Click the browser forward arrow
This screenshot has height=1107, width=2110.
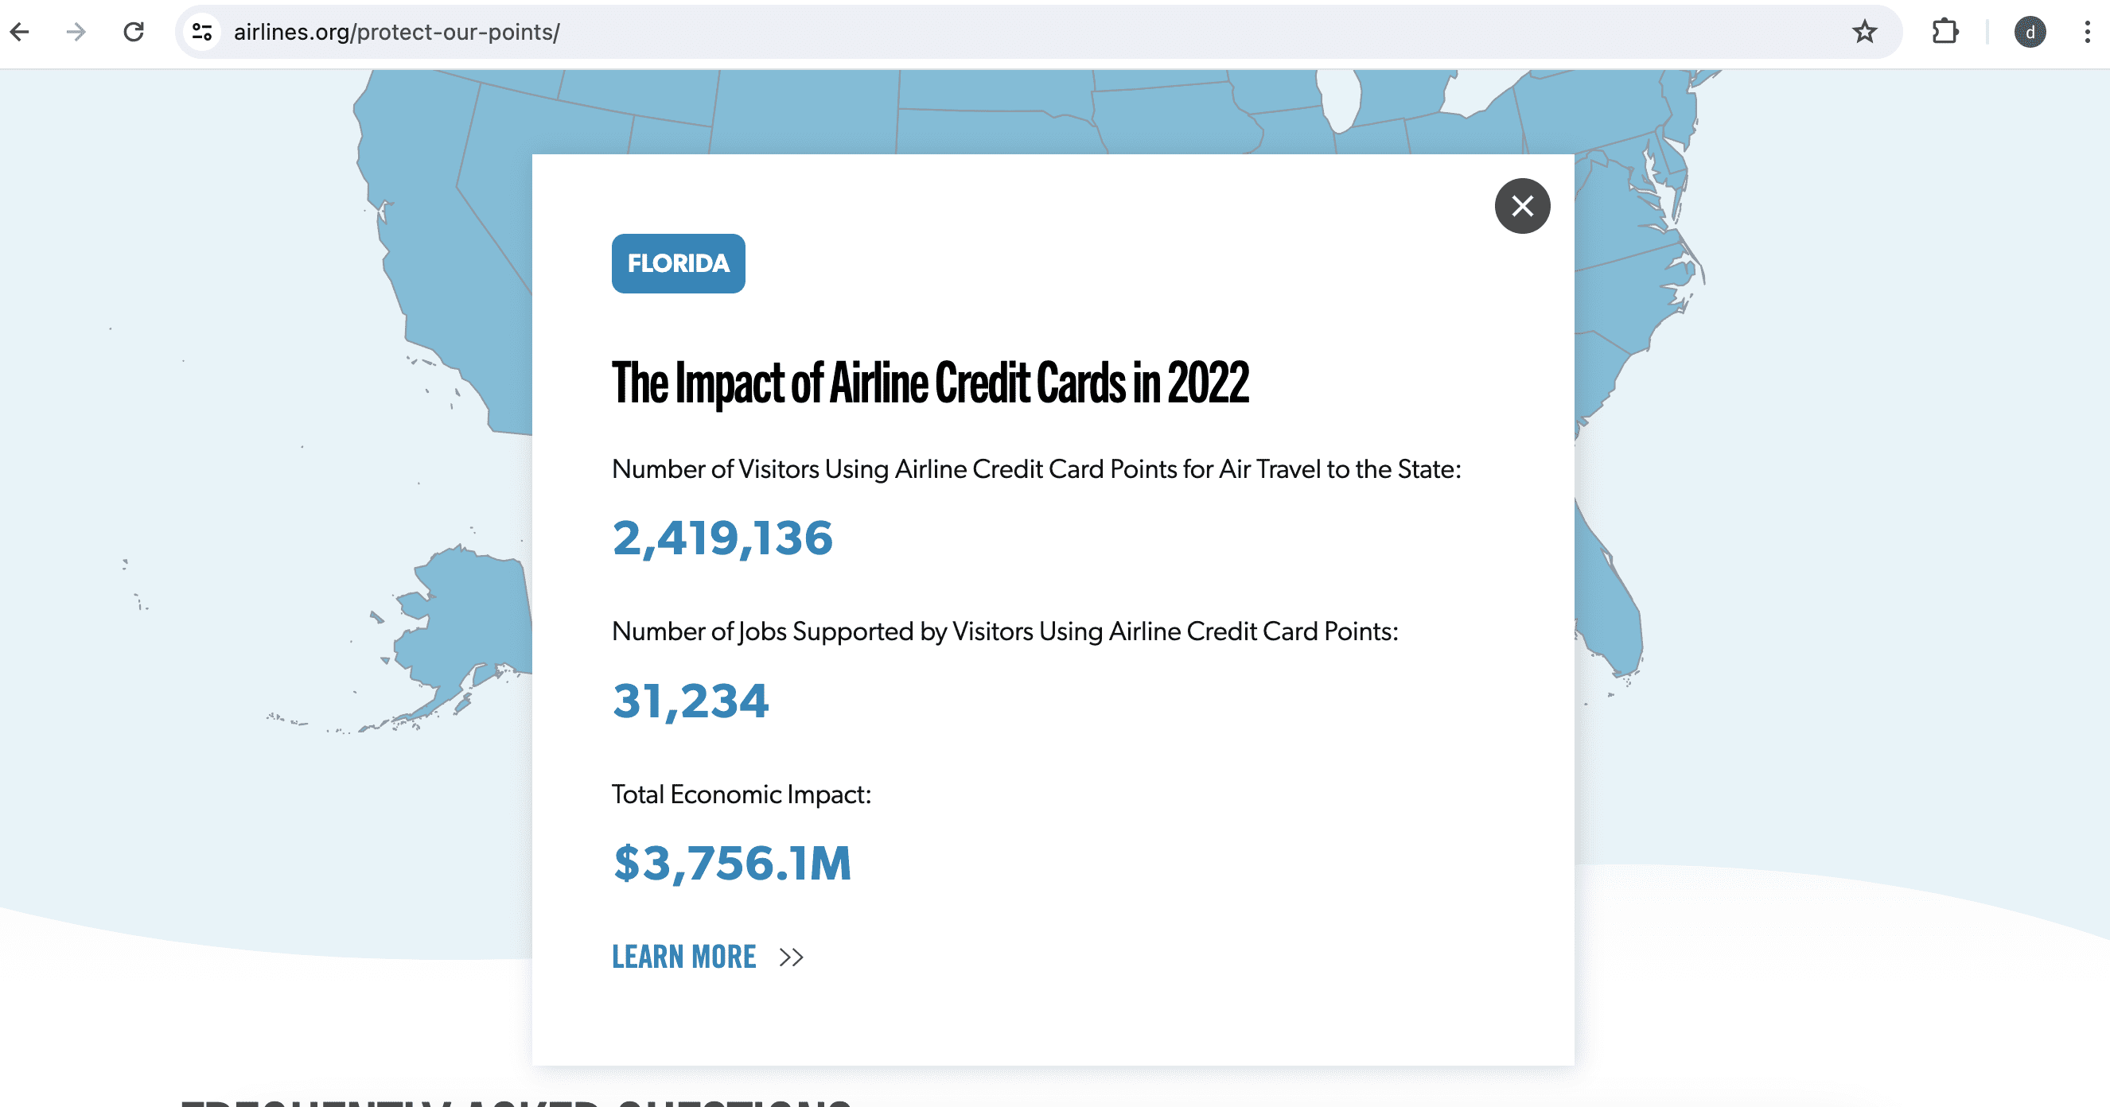tap(76, 32)
